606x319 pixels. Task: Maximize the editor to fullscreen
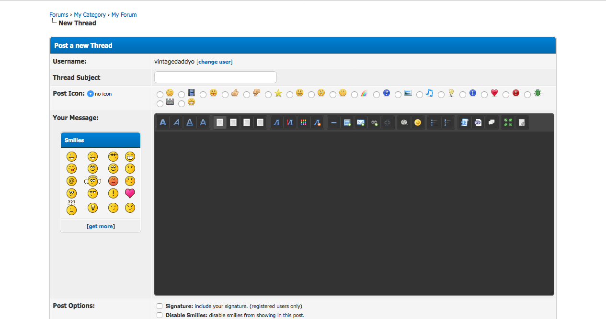click(508, 122)
